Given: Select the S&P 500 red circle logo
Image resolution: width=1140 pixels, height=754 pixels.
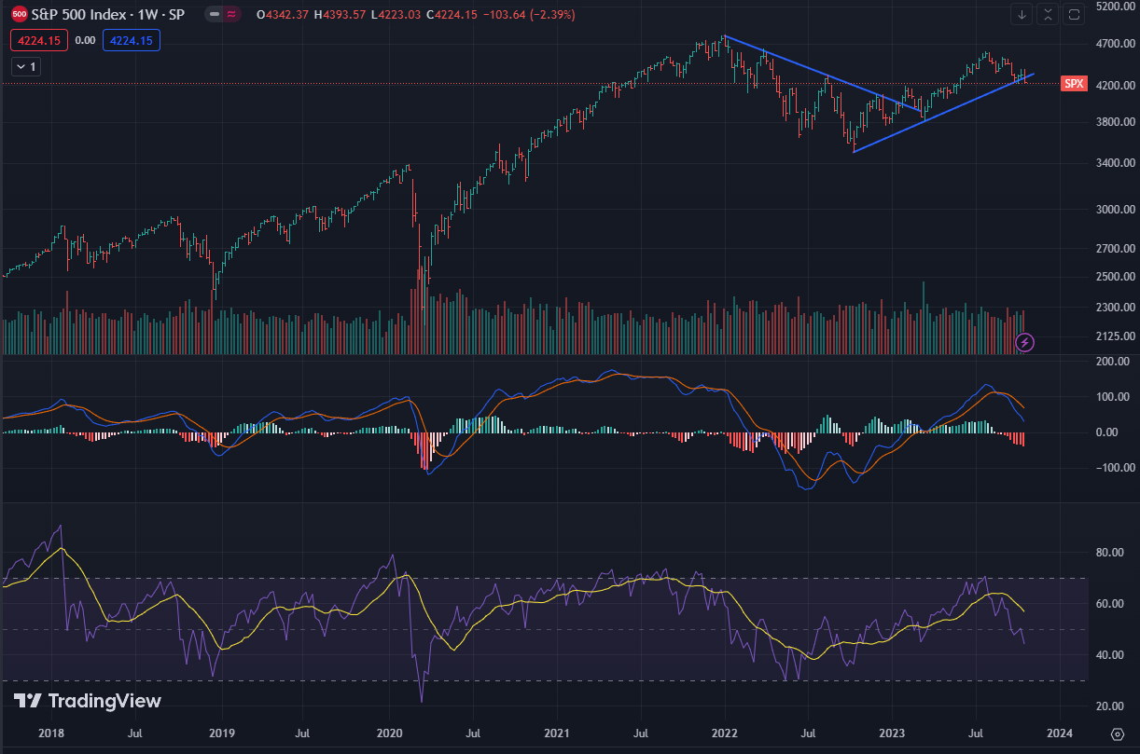Looking at the screenshot, I should [x=19, y=14].
